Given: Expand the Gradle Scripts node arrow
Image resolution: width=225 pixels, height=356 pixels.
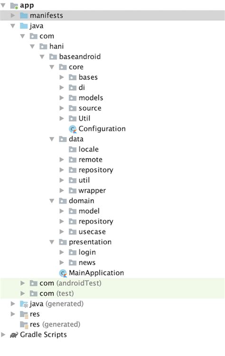Looking at the screenshot, I should pos(3,335).
